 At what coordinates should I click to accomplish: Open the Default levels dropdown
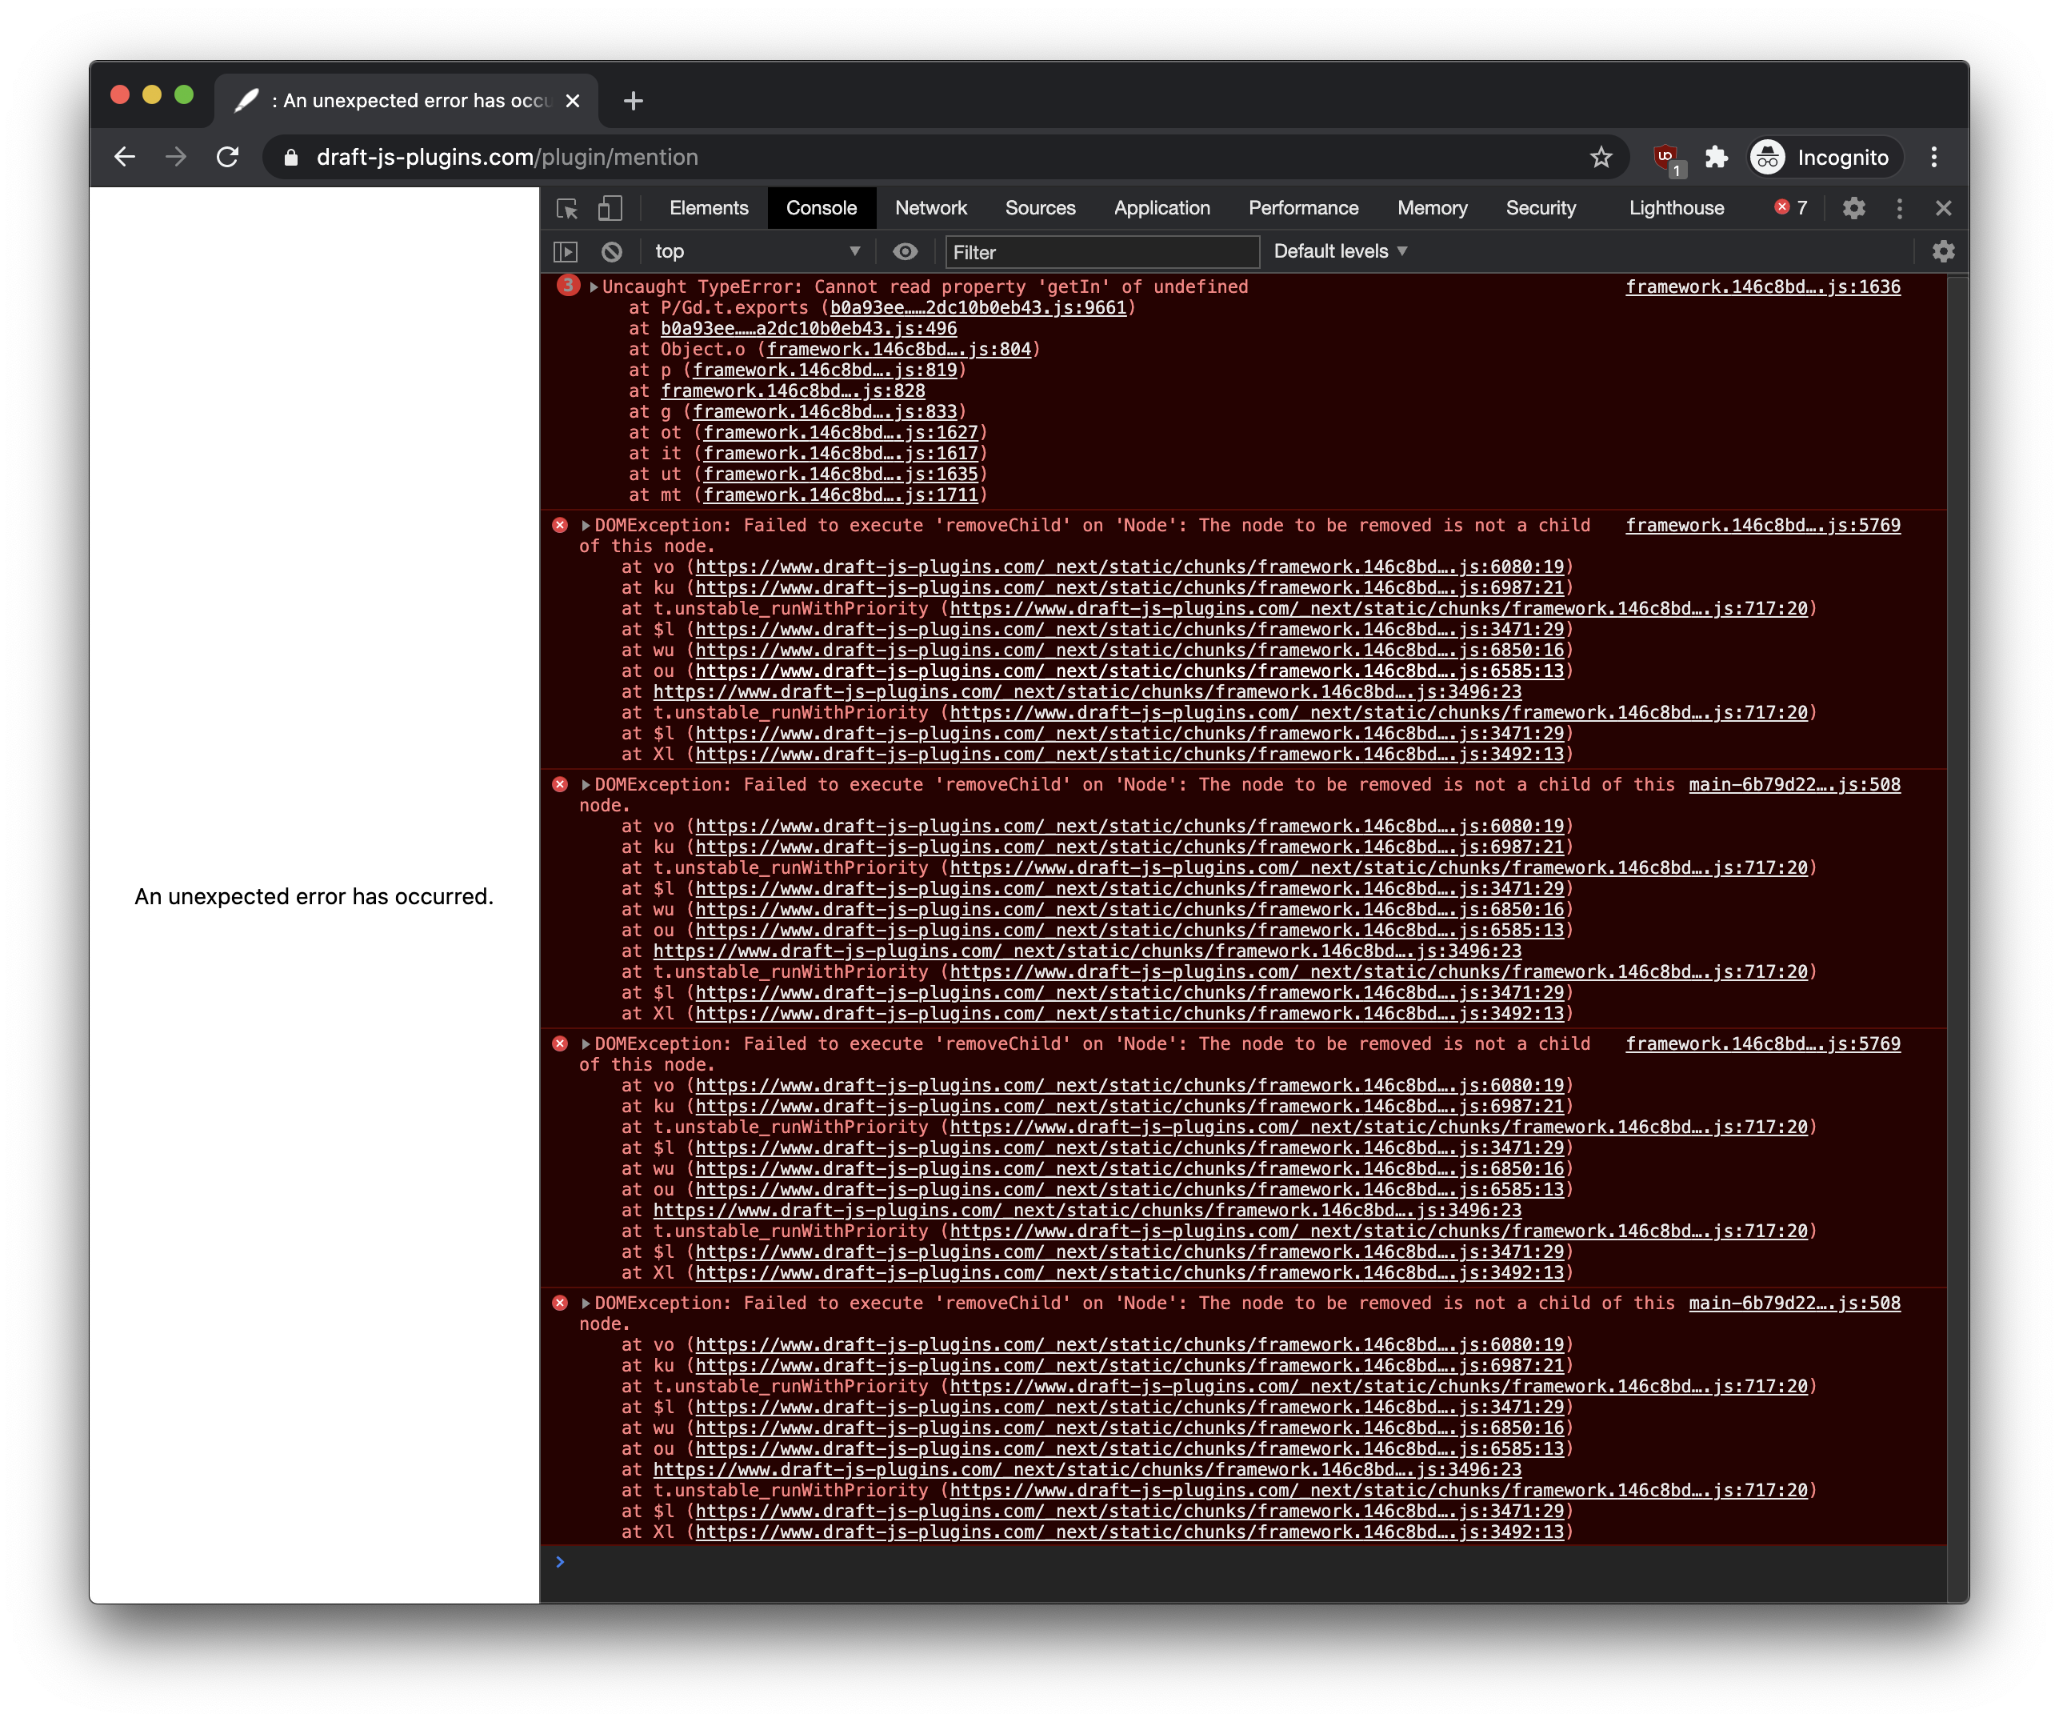coord(1338,252)
